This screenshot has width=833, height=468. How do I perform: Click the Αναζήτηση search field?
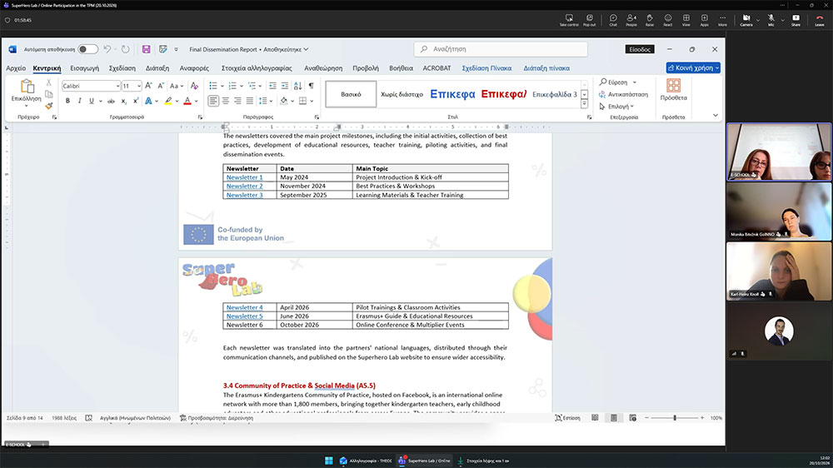[501, 49]
